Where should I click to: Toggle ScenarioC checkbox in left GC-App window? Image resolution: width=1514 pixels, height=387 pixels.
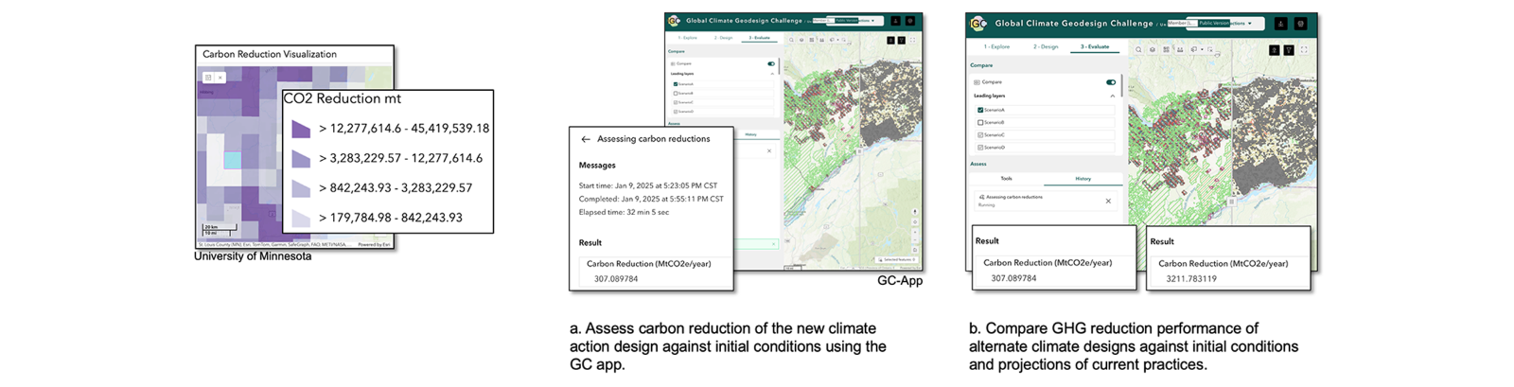click(676, 102)
